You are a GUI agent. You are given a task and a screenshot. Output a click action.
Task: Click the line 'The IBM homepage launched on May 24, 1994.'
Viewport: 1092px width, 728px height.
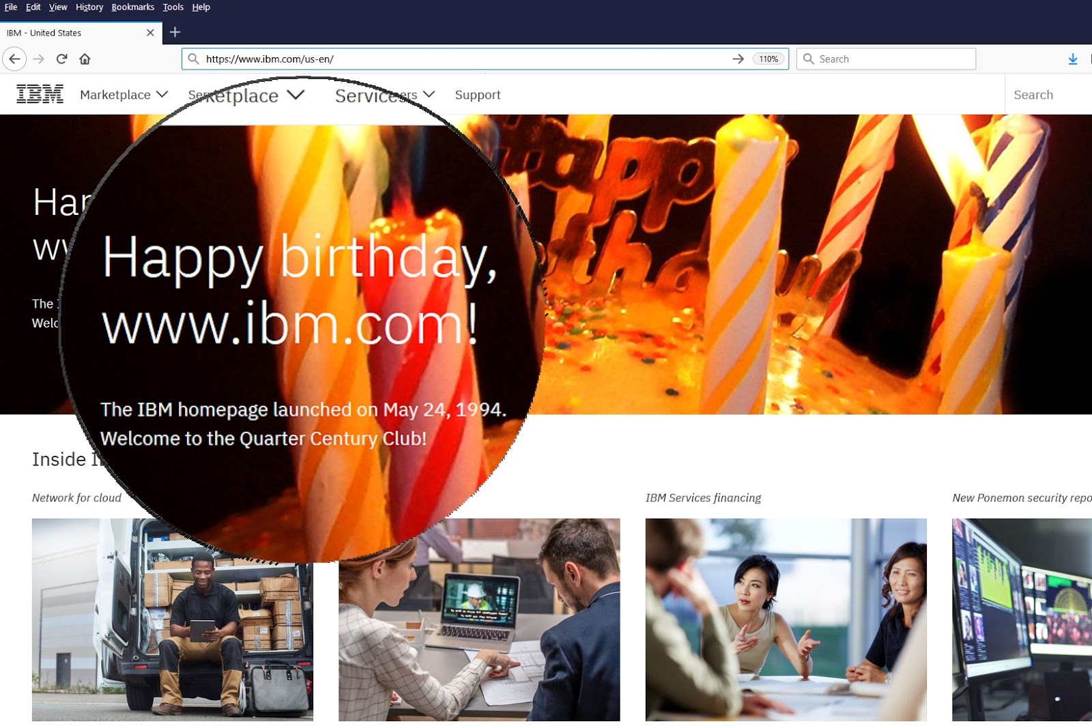pyautogui.click(x=303, y=409)
